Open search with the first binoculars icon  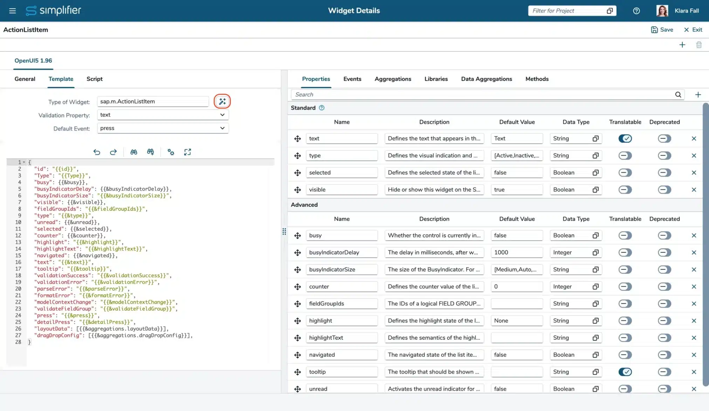(133, 152)
